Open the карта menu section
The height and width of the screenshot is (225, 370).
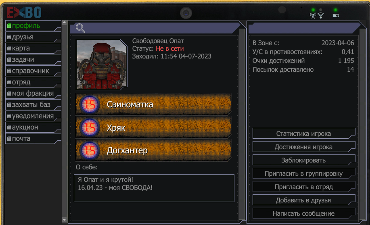click(33, 48)
